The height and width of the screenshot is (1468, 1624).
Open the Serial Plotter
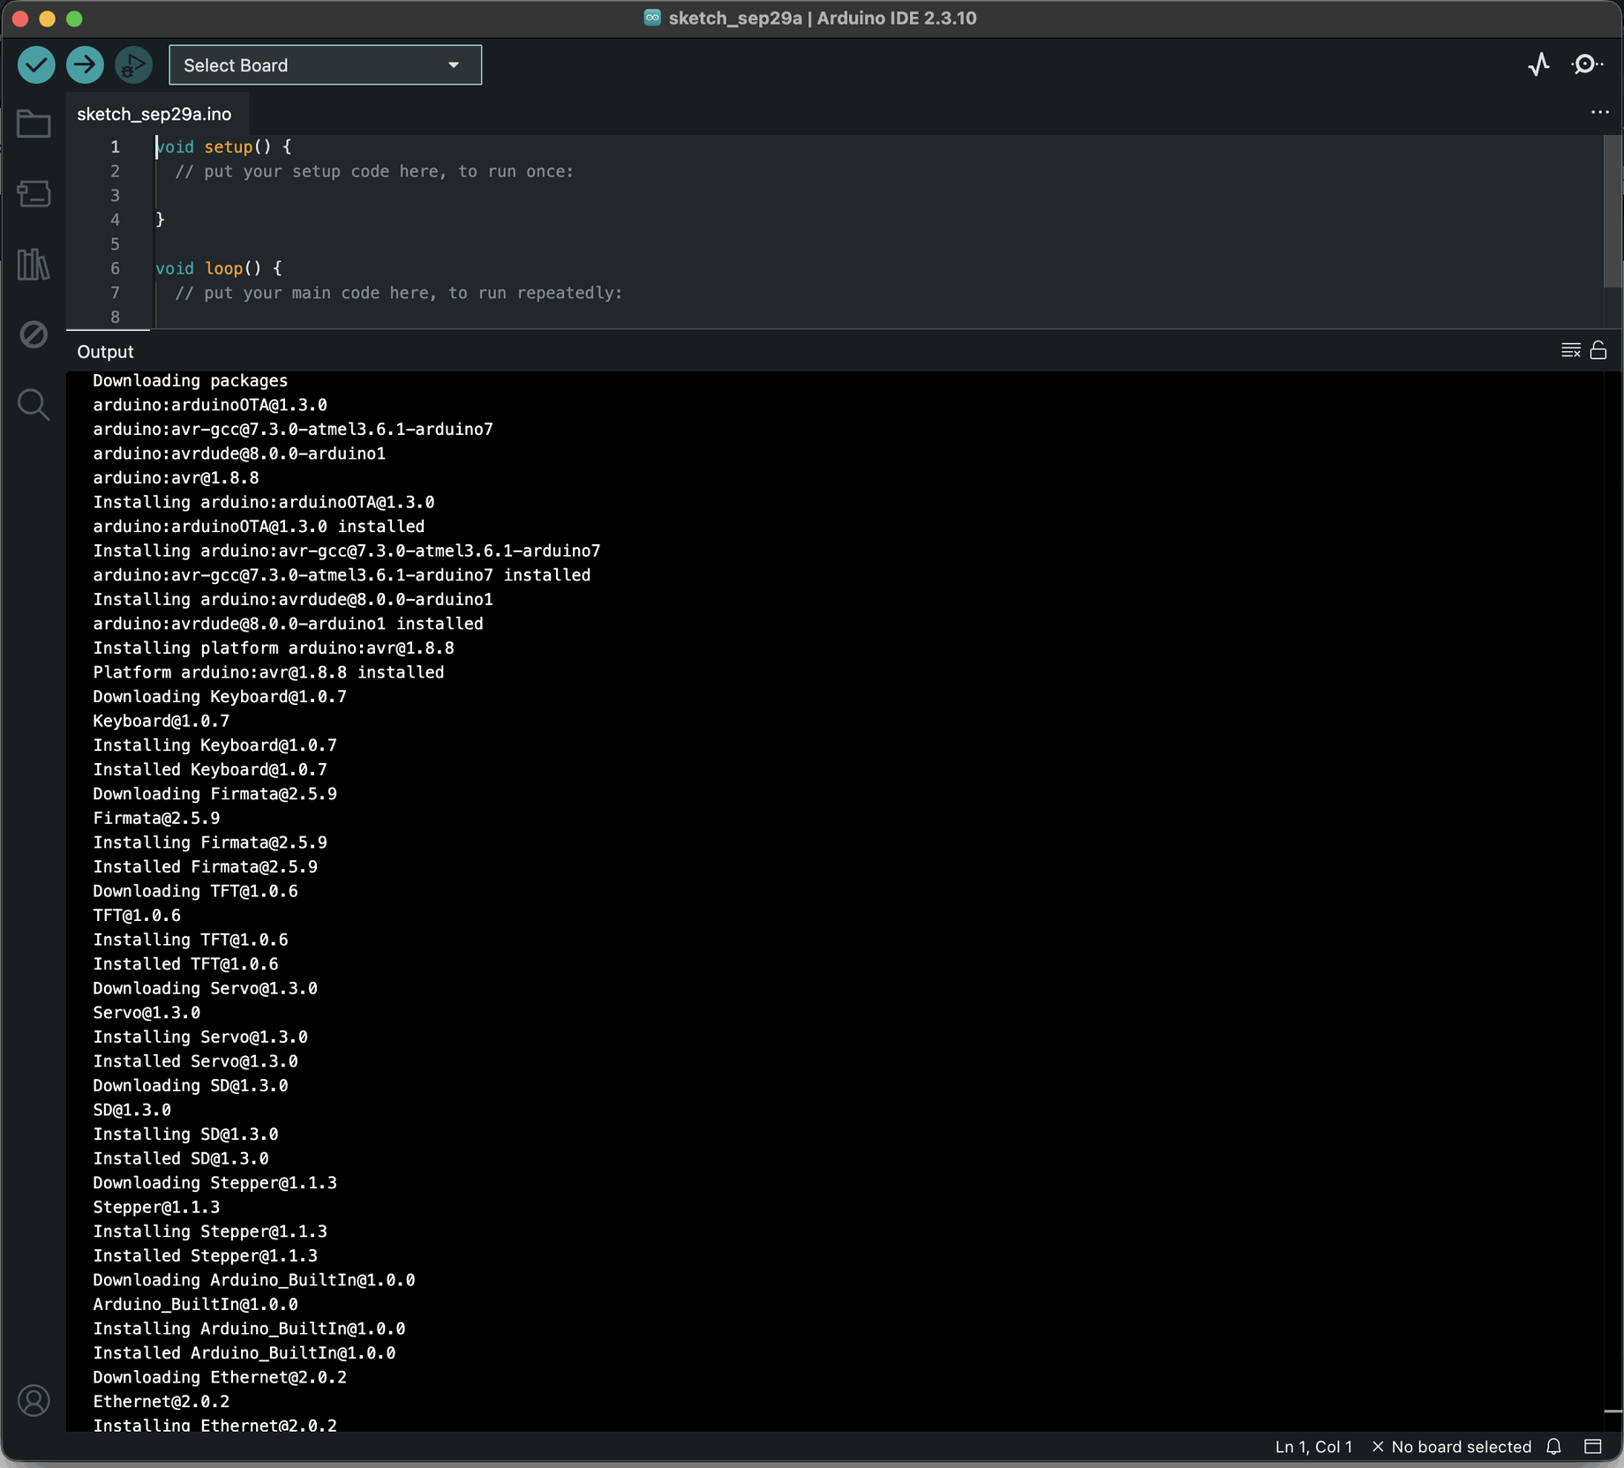pyautogui.click(x=1538, y=64)
